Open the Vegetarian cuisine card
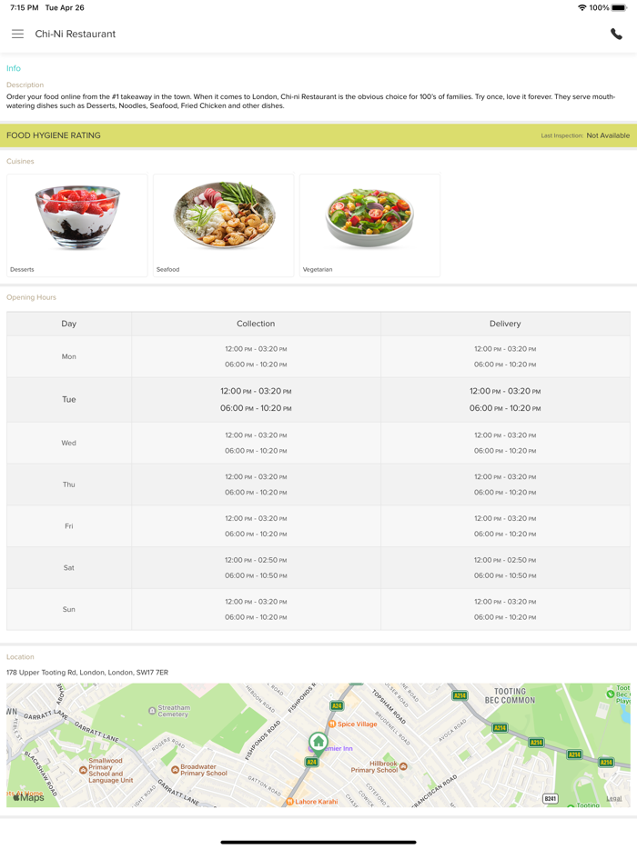The image size is (637, 849). [369, 225]
